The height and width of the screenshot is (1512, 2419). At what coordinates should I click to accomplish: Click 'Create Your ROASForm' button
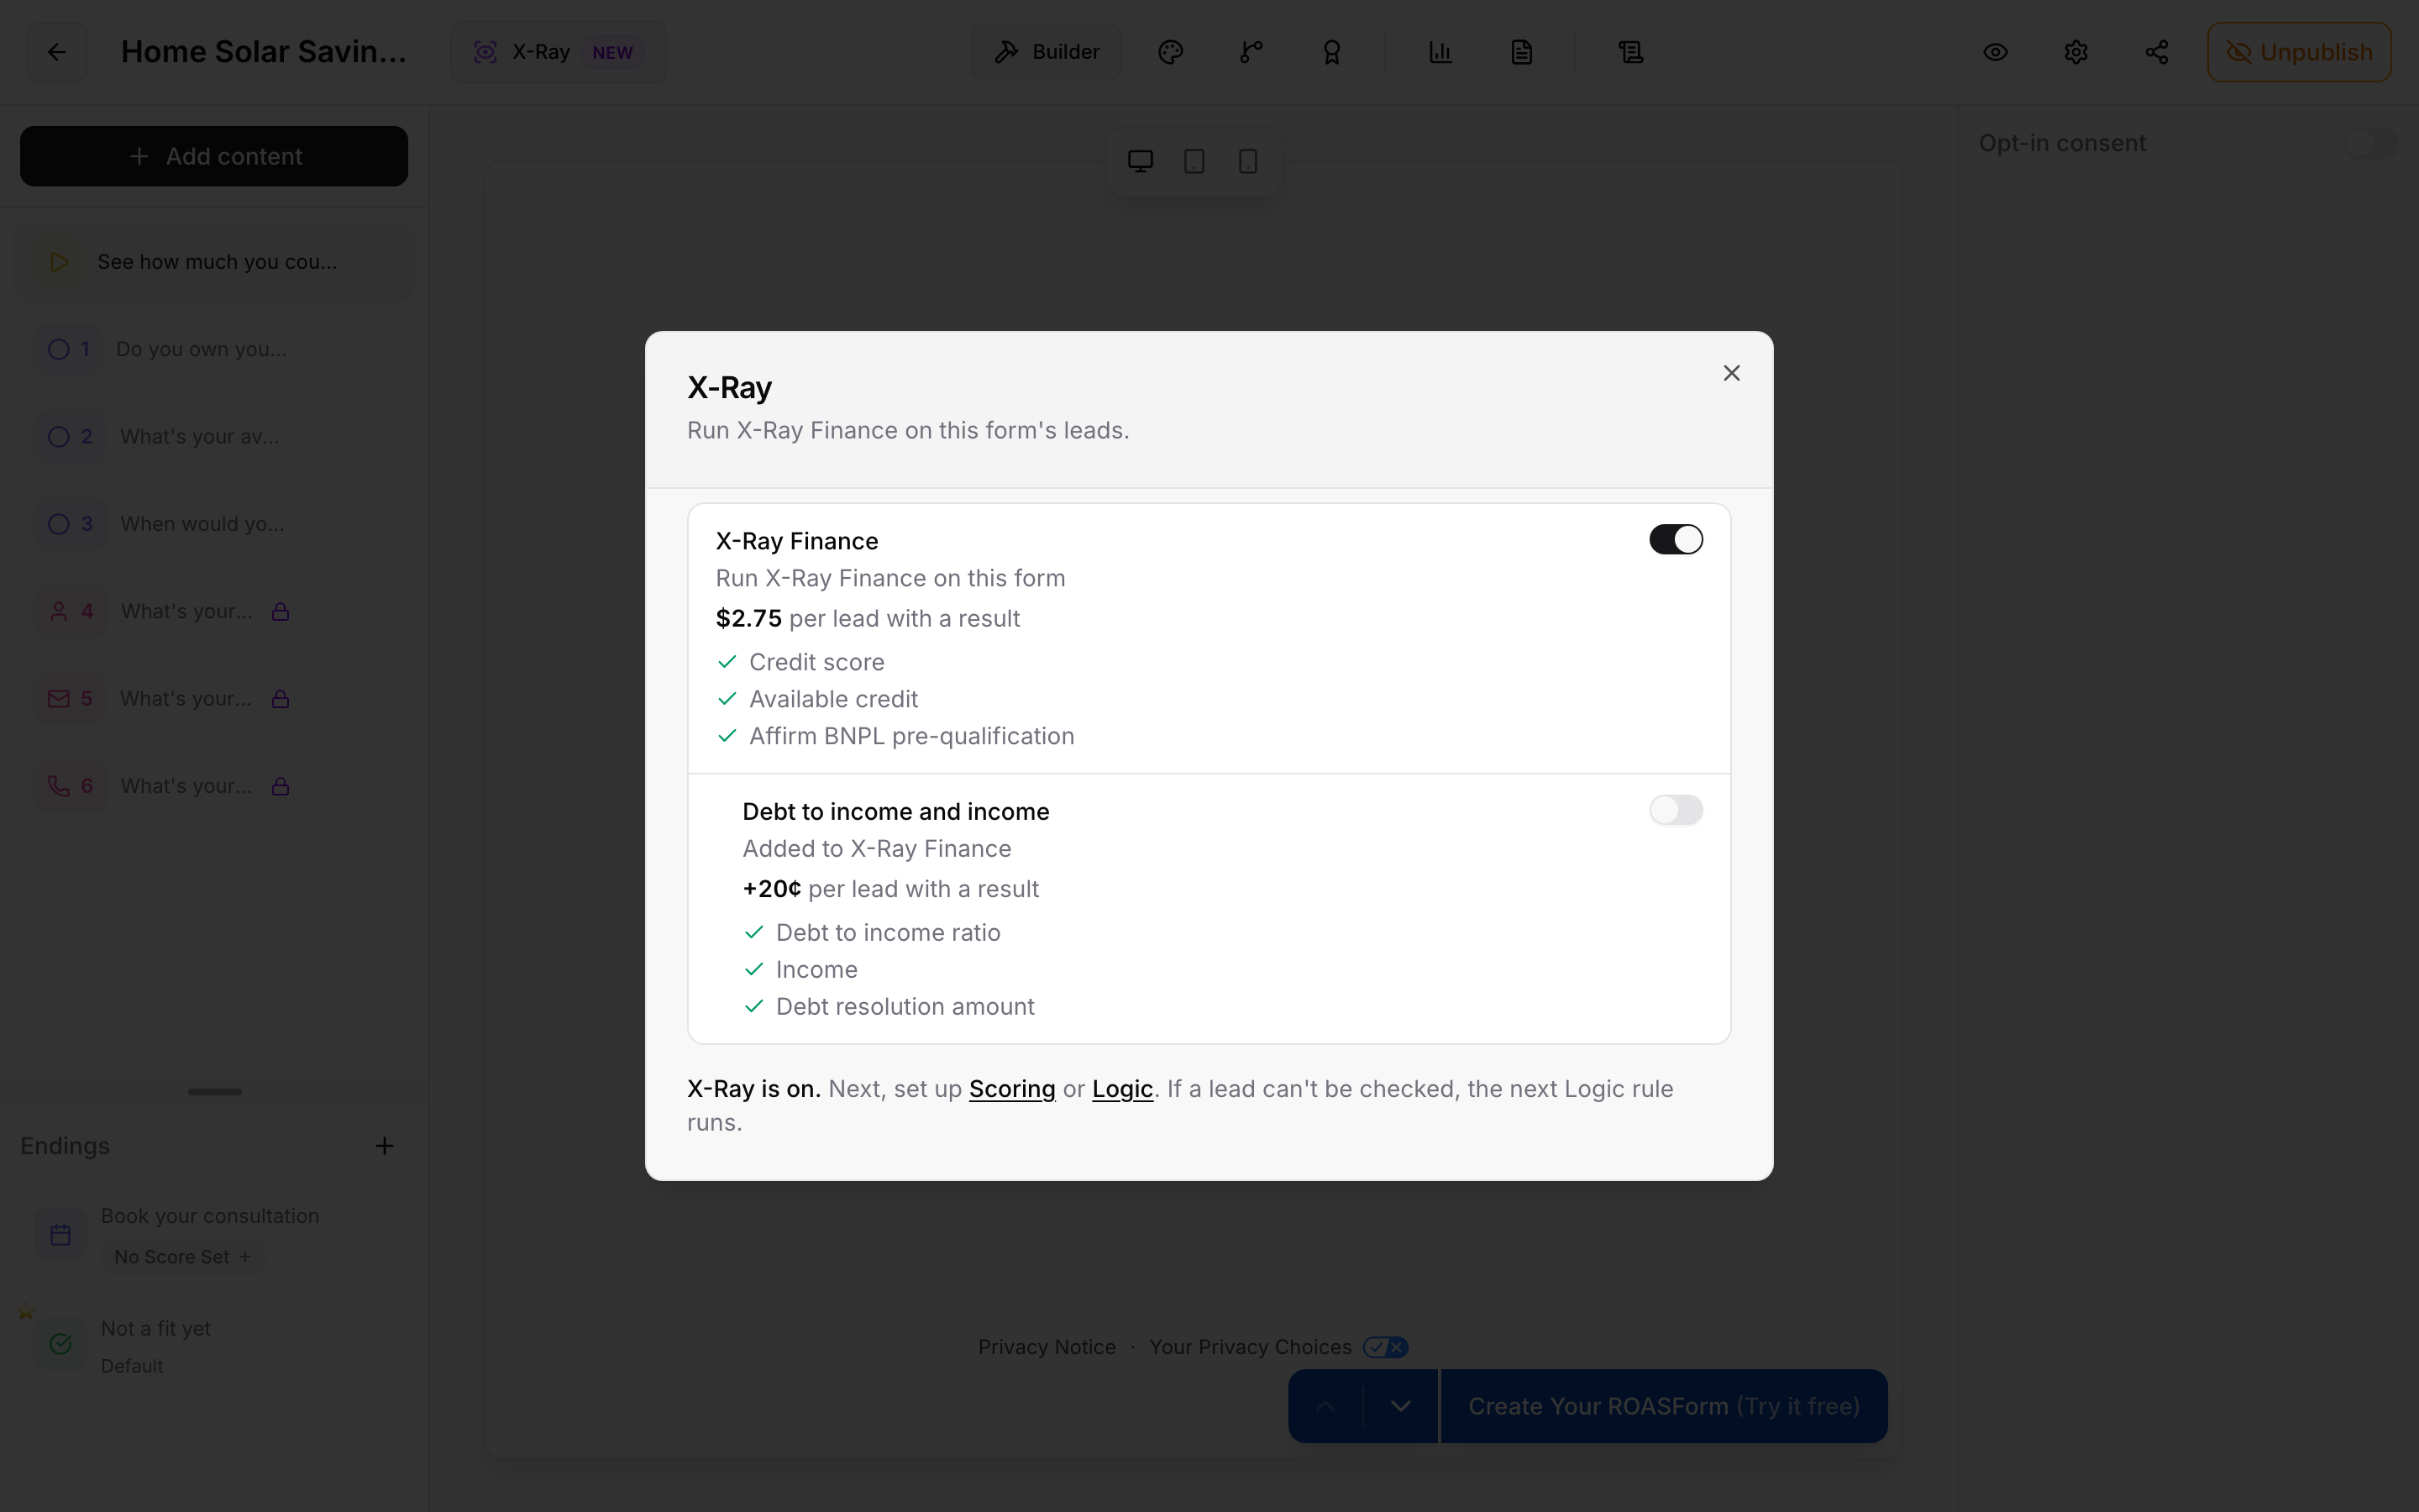pos(1663,1406)
